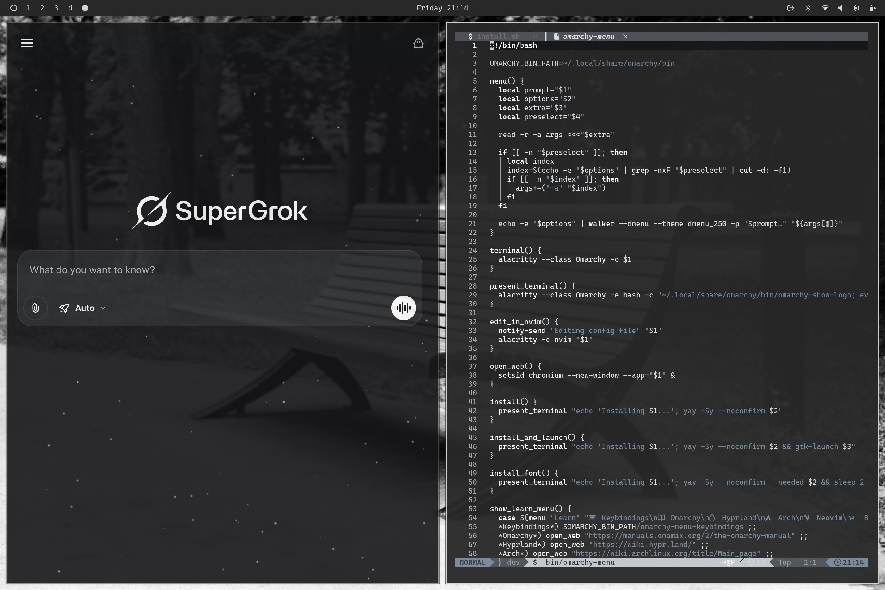This screenshot has width=885, height=590.
Task: Open Bluetooth settings from tray icon
Action: (x=808, y=8)
